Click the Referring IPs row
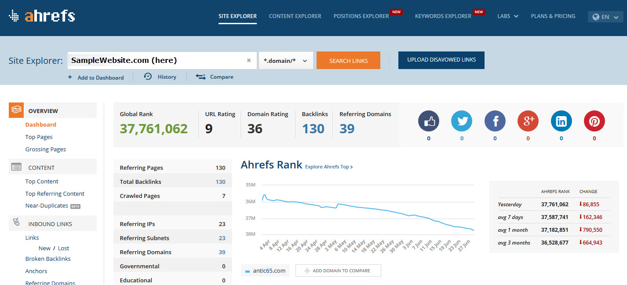Image resolution: width=627 pixels, height=285 pixels. [x=173, y=224]
